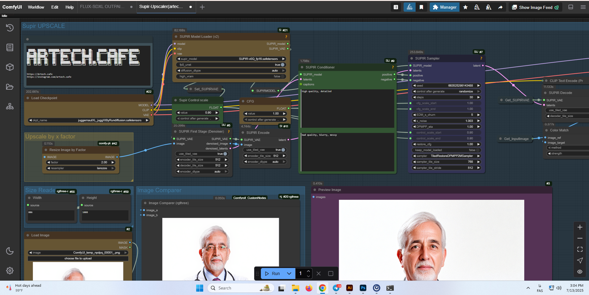Increase the batch count stepper
The height and width of the screenshot is (295, 589).
tap(308, 271)
